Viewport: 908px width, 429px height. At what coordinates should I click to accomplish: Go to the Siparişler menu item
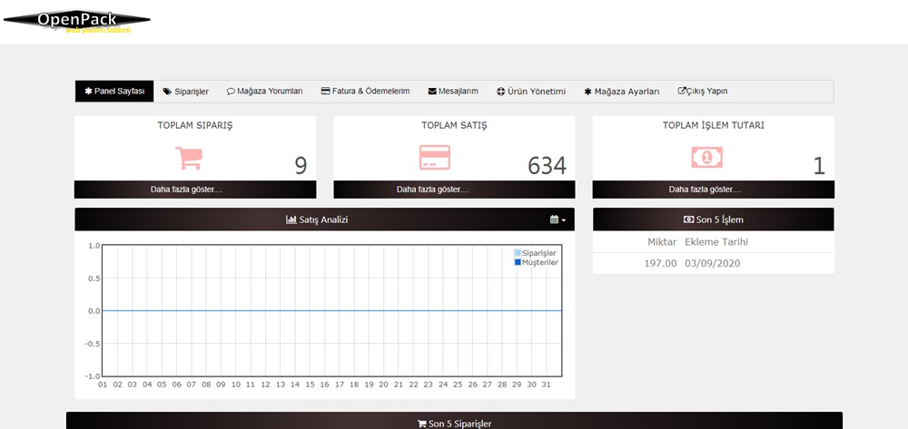[x=185, y=92]
